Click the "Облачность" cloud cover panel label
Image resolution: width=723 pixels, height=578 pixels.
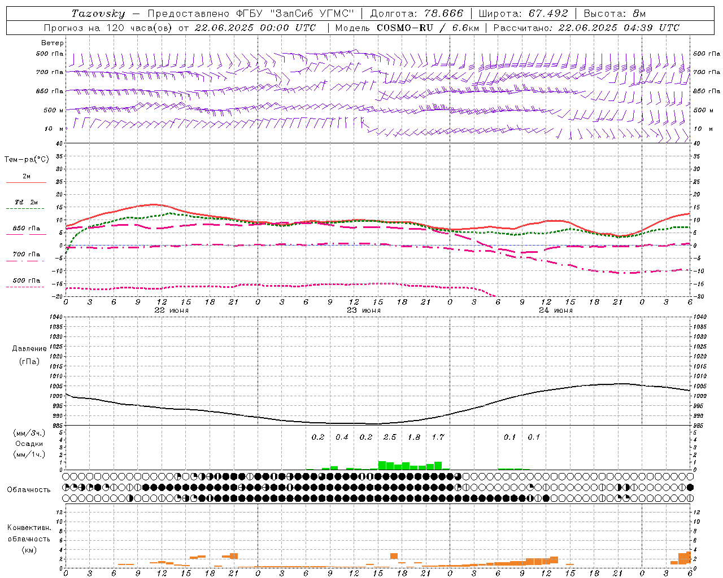(29, 490)
